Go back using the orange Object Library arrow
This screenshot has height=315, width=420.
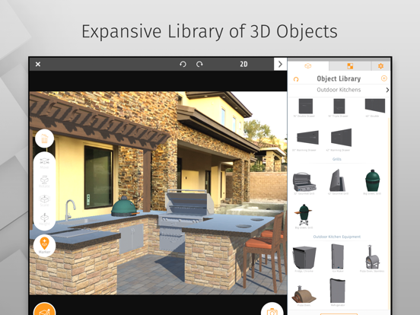296,79
